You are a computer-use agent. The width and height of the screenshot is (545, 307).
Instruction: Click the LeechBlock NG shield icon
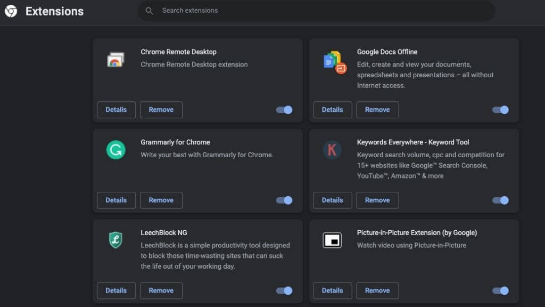pyautogui.click(x=115, y=240)
